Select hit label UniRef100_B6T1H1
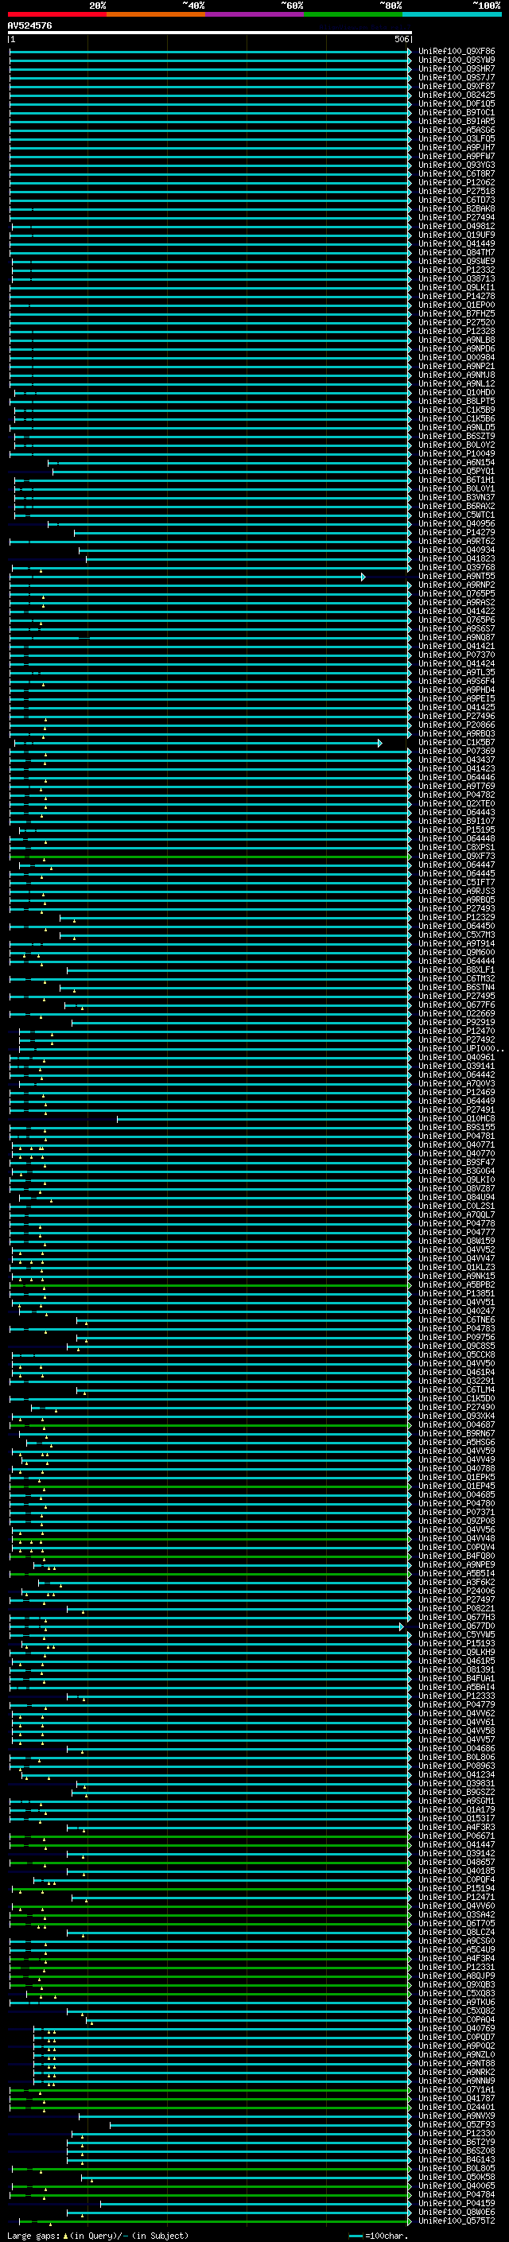The width and height of the screenshot is (509, 2242). [457, 480]
